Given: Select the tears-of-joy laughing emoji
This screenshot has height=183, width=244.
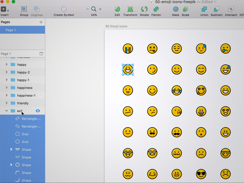Looking at the screenshot, I should pyautogui.click(x=177, y=90).
